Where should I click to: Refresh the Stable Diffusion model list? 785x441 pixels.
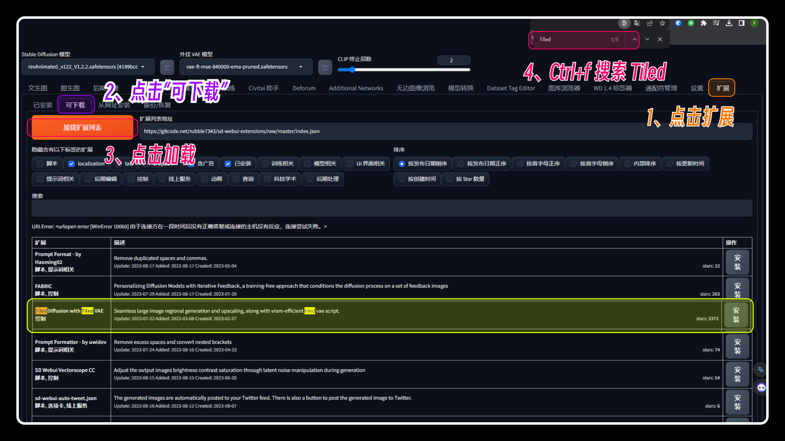click(x=167, y=67)
